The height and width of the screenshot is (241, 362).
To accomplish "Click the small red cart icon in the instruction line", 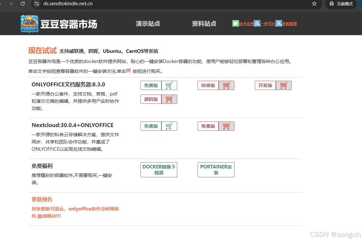I will click(x=129, y=70).
